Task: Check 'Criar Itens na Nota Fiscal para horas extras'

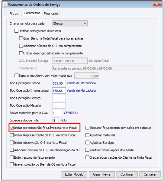Action: pyautogui.click(x=21, y=38)
